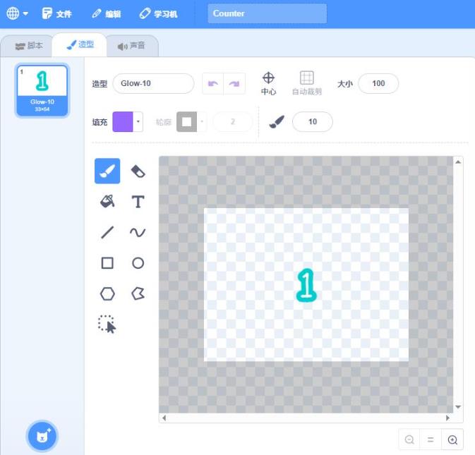Click the canvas scroll up arrow

pyautogui.click(x=458, y=162)
